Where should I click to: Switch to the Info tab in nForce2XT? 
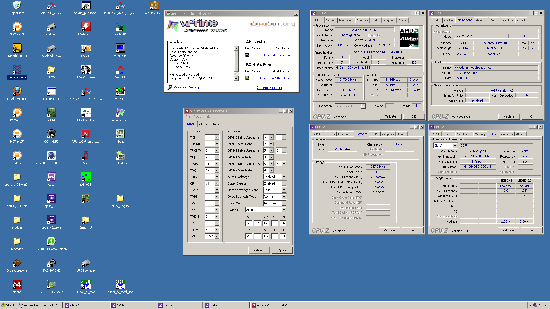(216, 124)
